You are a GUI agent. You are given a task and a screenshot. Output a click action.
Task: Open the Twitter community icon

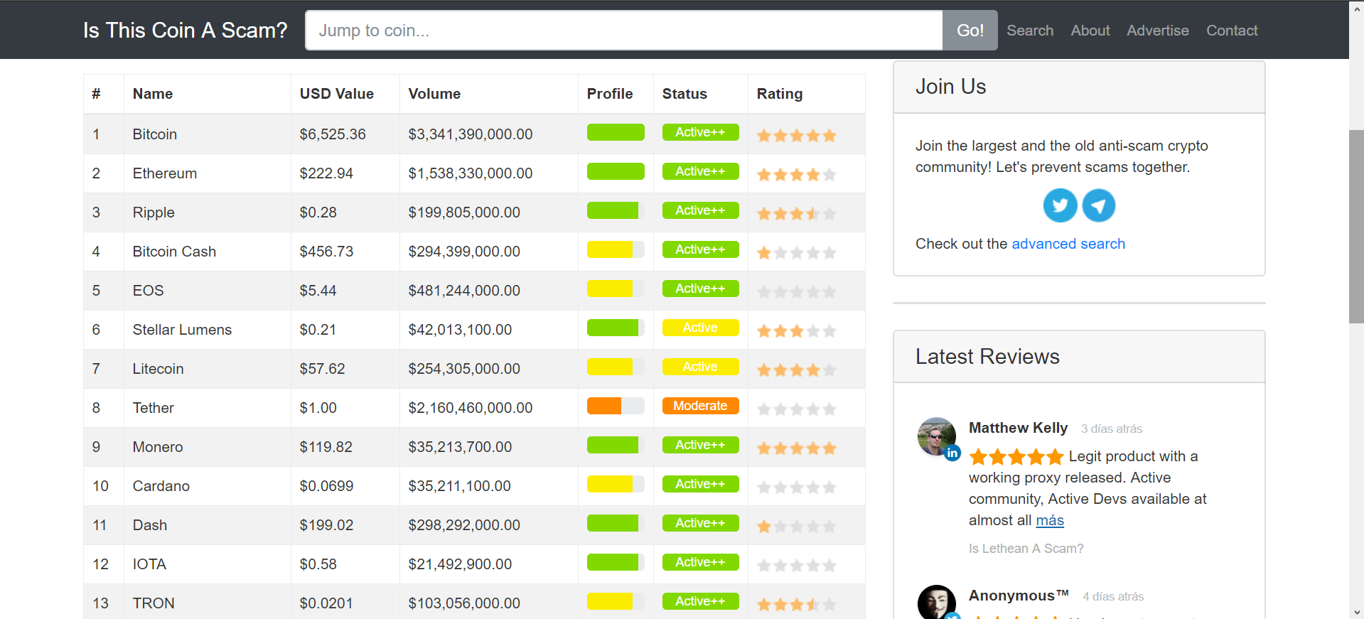click(x=1060, y=205)
